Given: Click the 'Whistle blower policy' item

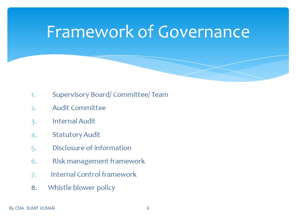Looking at the screenshot, I should pyautogui.click(x=81, y=188).
